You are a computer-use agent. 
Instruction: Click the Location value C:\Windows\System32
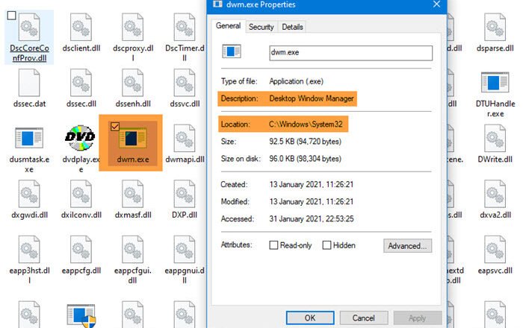click(x=306, y=124)
